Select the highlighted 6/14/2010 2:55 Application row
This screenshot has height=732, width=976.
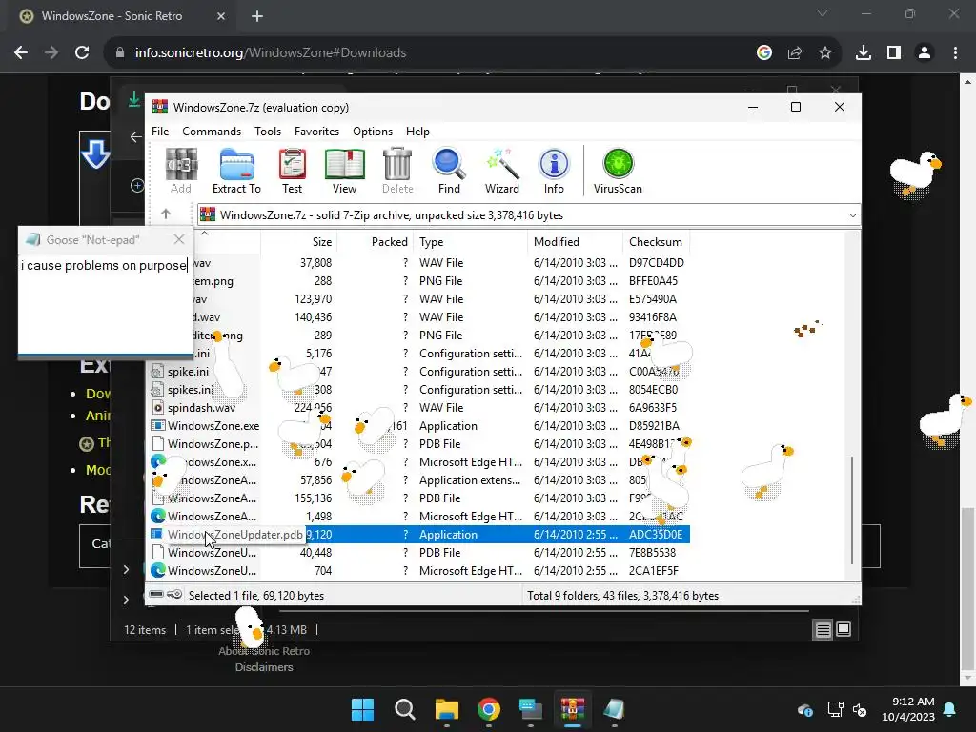point(419,535)
